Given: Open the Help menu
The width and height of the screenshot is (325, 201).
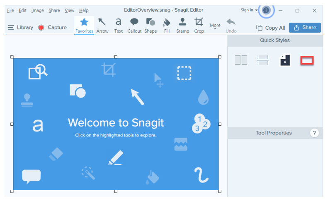Looking at the screenshot, I should click(x=84, y=10).
